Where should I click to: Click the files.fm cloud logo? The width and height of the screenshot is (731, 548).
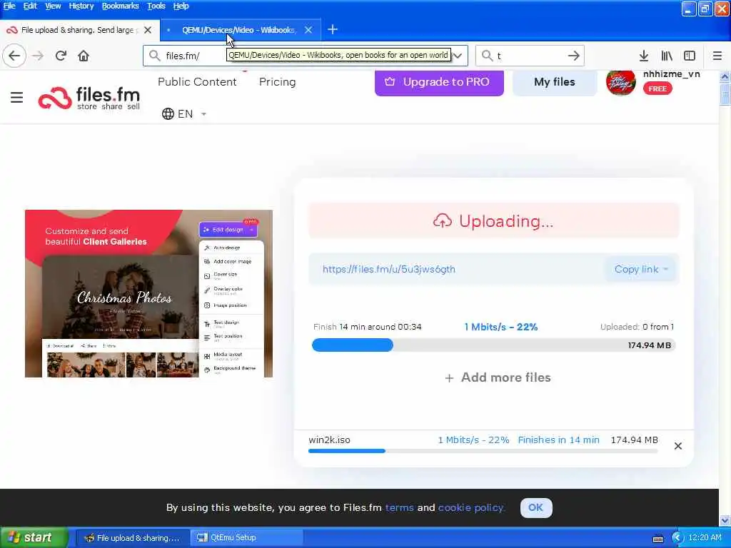(x=89, y=98)
